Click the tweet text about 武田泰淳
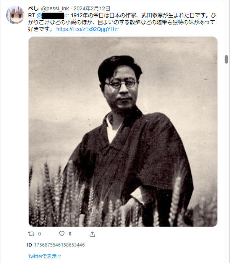This screenshot has width=230, height=263. (122, 22)
